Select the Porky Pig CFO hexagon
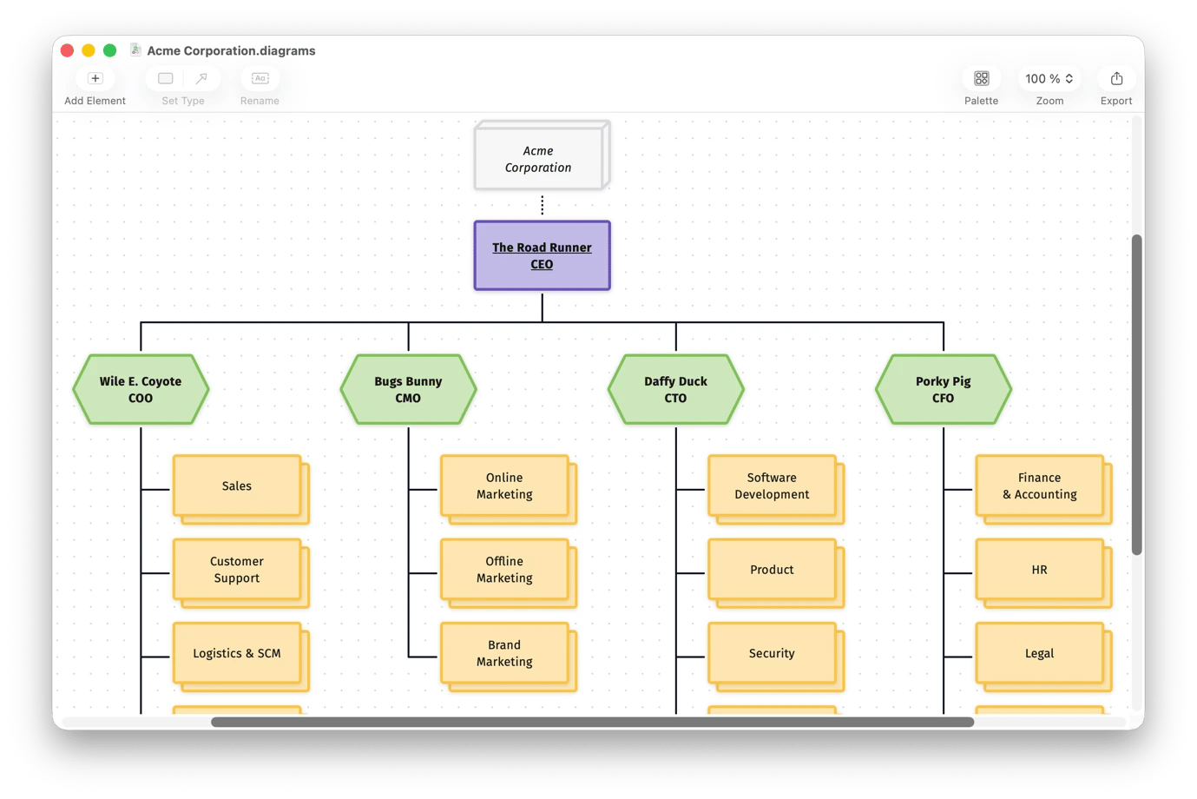 (x=944, y=389)
